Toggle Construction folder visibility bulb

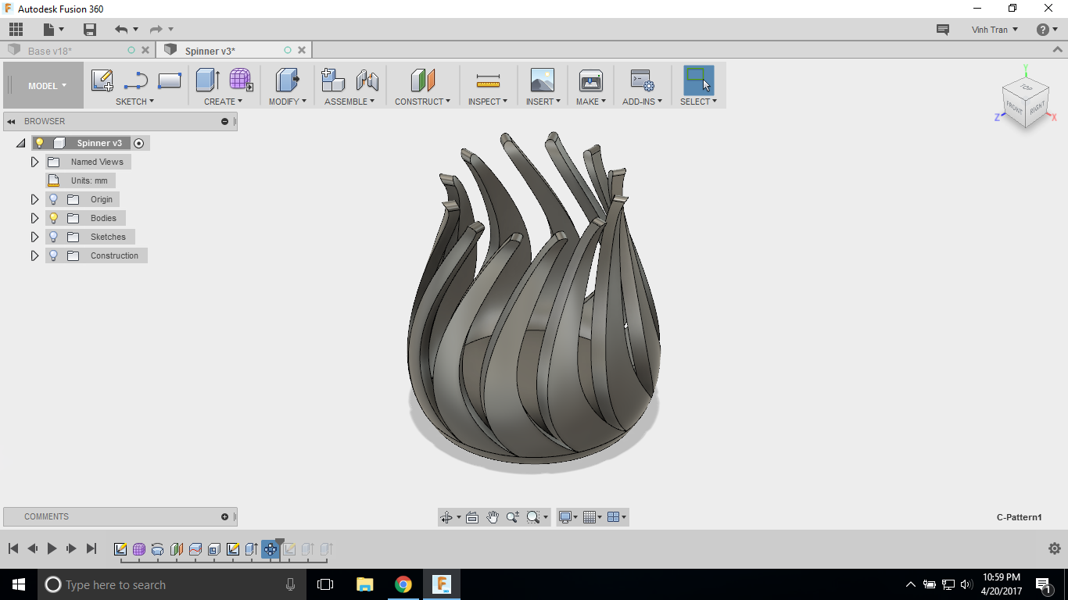54,255
